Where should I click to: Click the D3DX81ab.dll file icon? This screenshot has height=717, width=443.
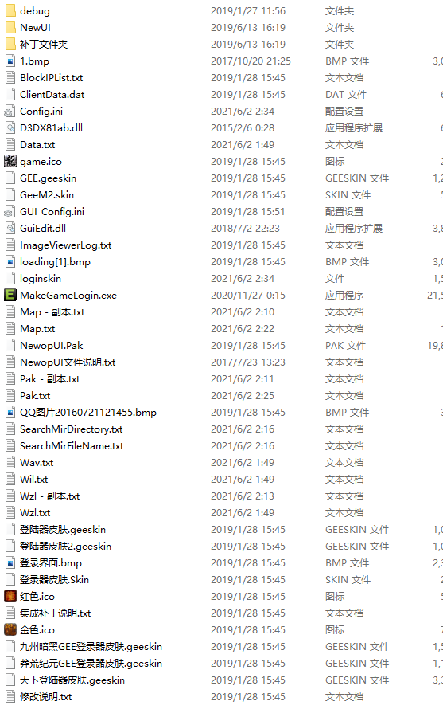(x=10, y=127)
